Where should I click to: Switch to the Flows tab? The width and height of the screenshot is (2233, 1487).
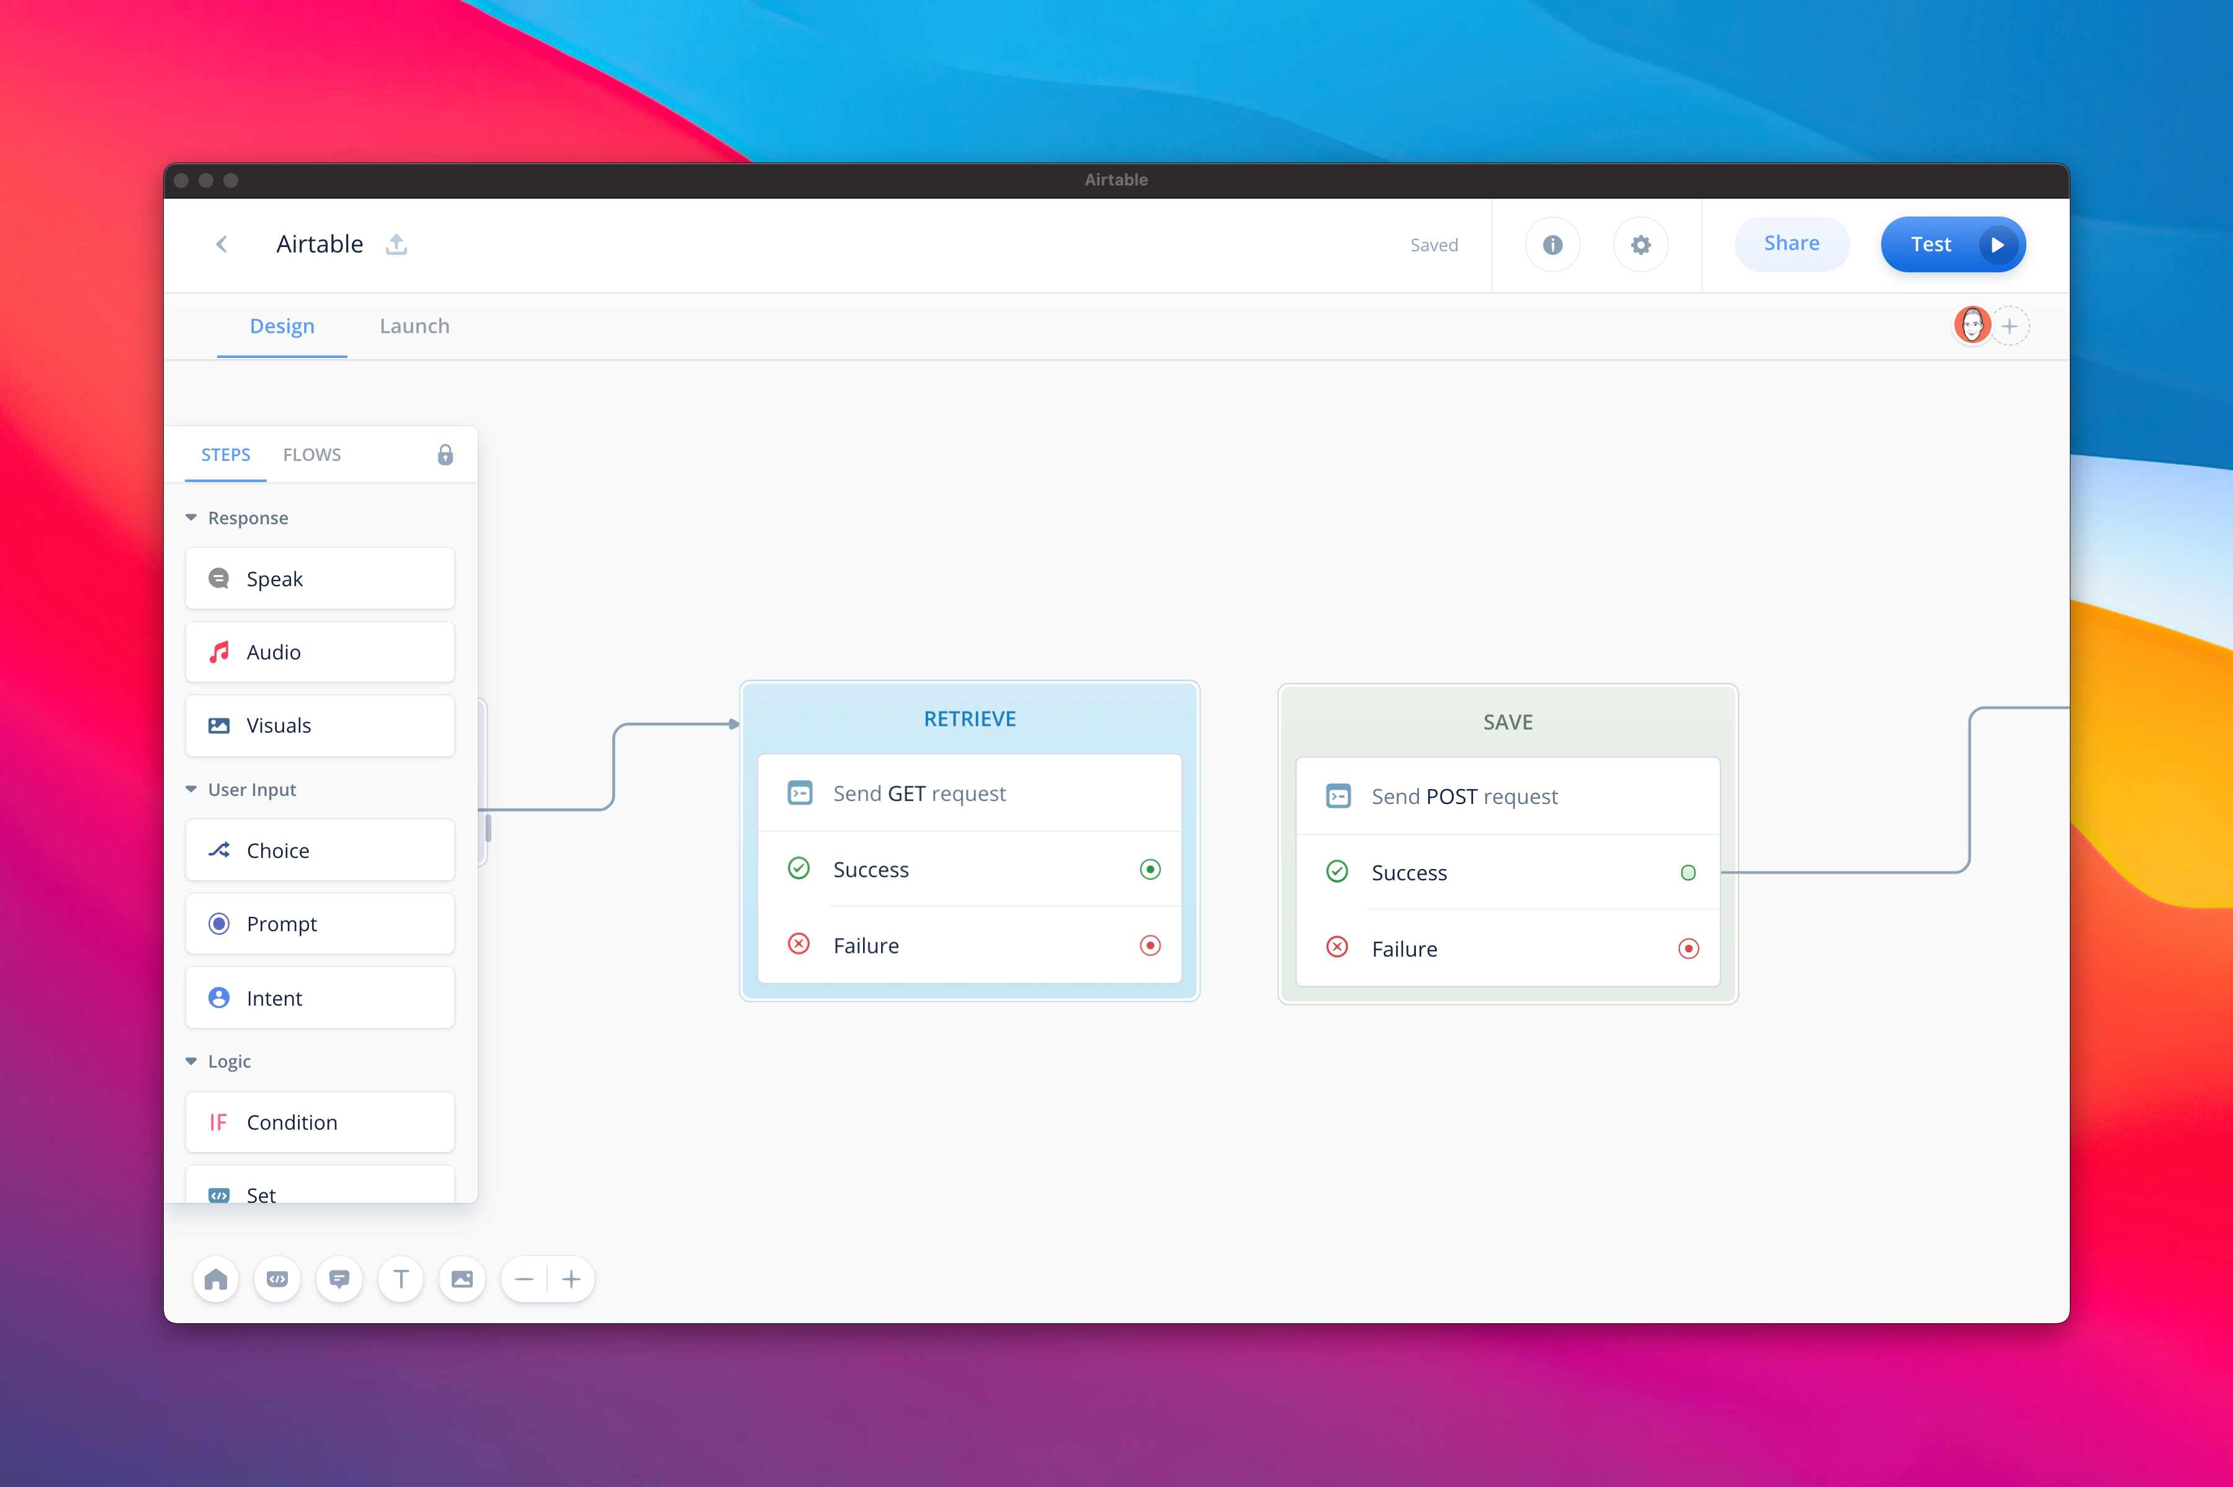(x=312, y=454)
